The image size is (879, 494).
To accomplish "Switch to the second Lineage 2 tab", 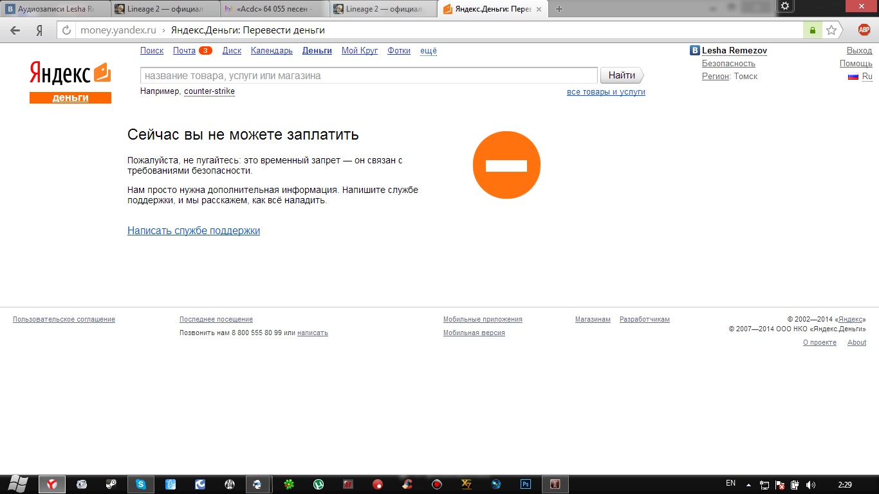I will (x=384, y=10).
